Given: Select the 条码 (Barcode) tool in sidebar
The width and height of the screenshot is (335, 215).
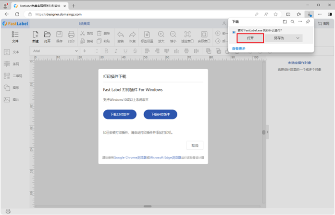Looking at the screenshot, I should [12, 64].
